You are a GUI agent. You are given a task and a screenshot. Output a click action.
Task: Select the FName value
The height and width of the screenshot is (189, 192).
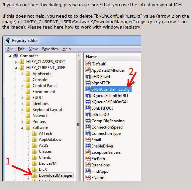coord(98,178)
